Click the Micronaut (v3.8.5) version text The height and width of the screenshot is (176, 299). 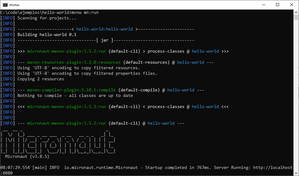click(x=27, y=156)
